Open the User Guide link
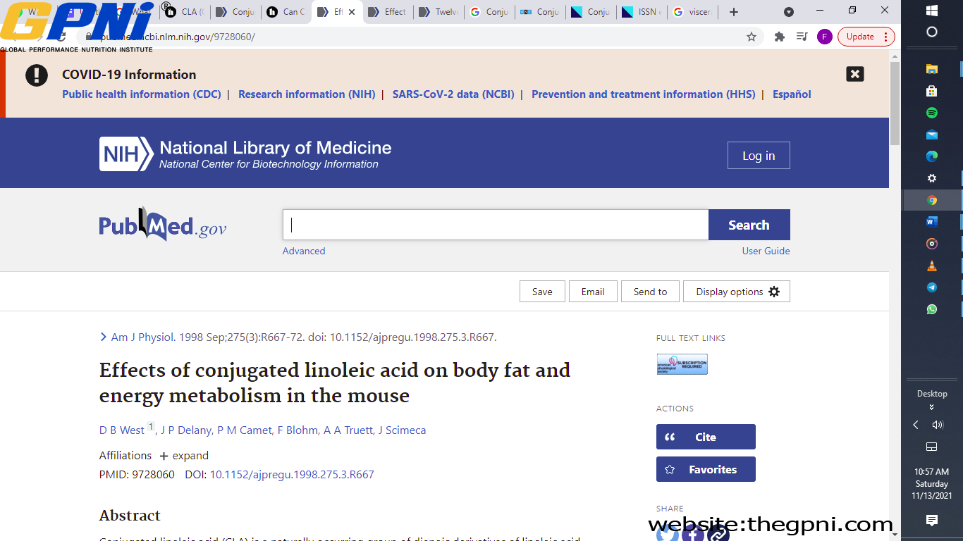This screenshot has width=963, height=541. (766, 251)
